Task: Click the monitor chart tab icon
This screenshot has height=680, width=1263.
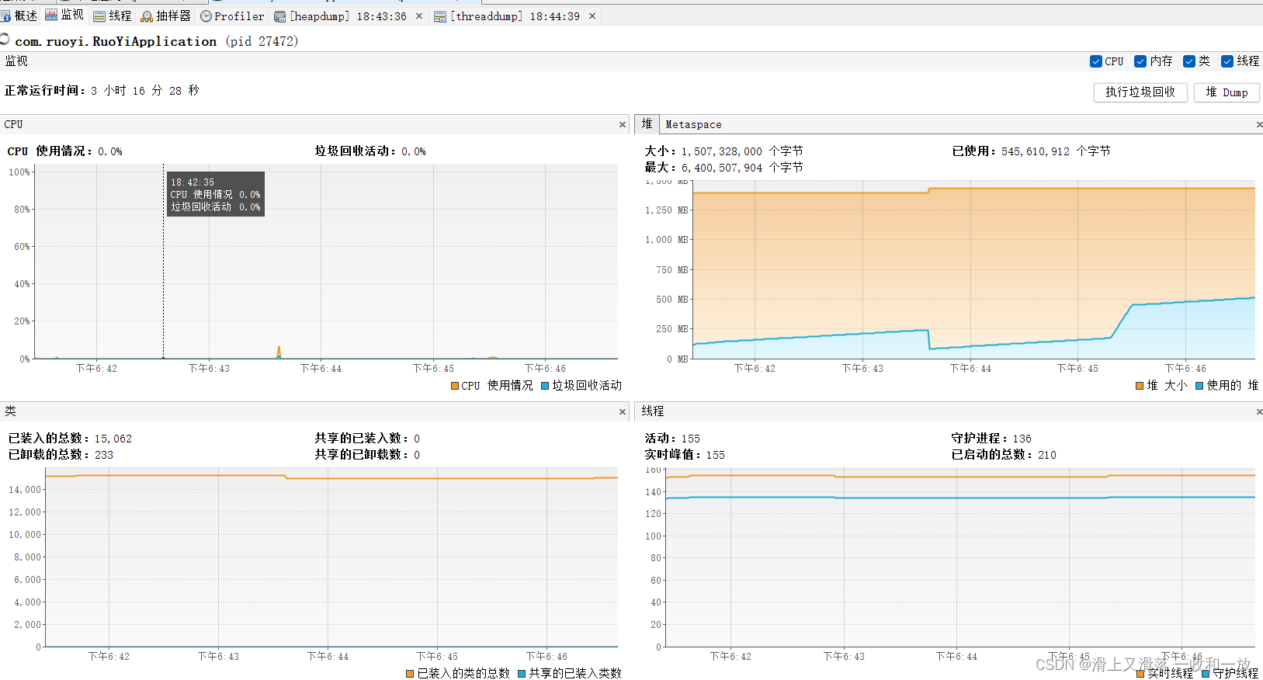Action: pos(51,15)
